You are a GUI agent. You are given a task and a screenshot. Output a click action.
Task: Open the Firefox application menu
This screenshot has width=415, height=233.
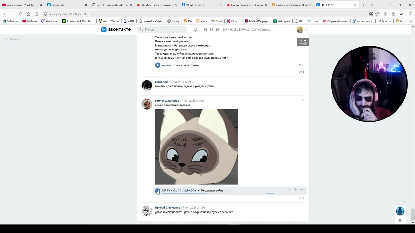[410, 14]
